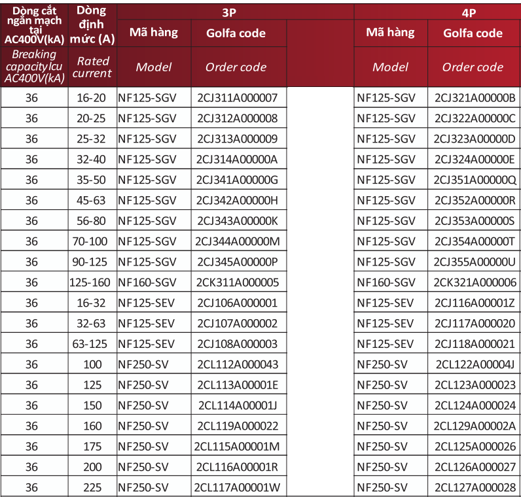The height and width of the screenshot is (497, 521).
Task: Select 4P order code 2CJ353A00000S
Action: click(475, 221)
